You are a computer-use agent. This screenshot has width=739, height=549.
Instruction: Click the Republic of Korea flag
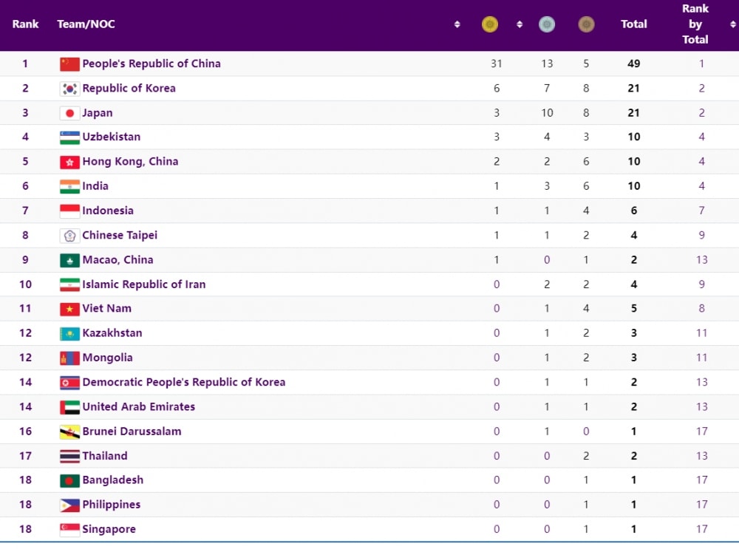[x=69, y=89]
